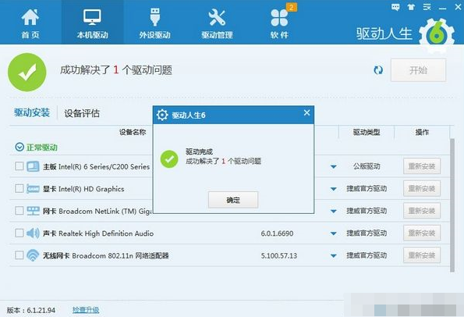Click the 开始 button
The width and height of the screenshot is (464, 317).
[418, 70]
